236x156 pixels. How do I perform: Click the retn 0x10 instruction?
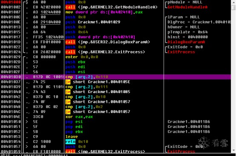(x=77, y=142)
